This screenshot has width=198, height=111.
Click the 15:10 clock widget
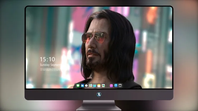(x=48, y=59)
